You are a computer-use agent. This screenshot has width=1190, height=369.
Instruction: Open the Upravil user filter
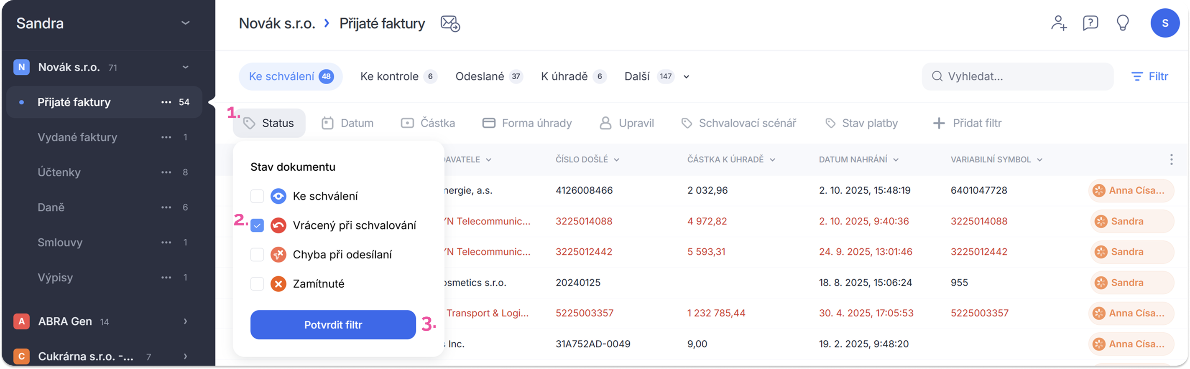pos(627,123)
